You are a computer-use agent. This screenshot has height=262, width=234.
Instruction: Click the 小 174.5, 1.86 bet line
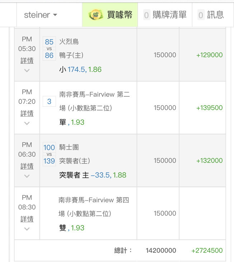click(80, 69)
